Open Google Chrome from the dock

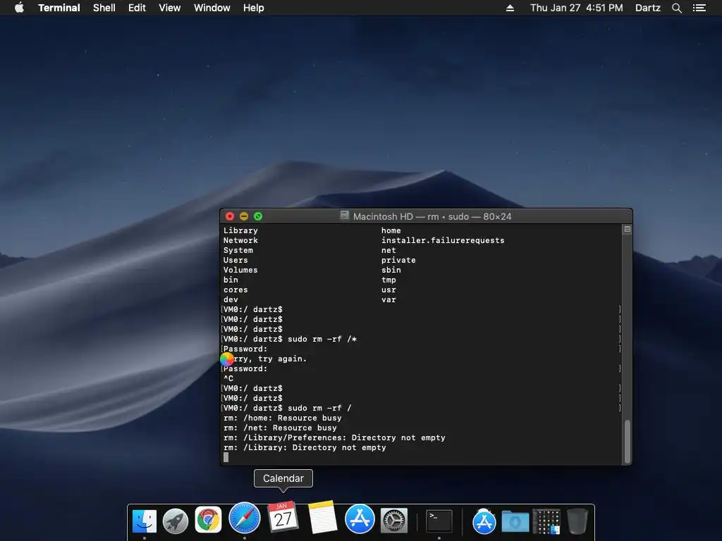pyautogui.click(x=208, y=520)
